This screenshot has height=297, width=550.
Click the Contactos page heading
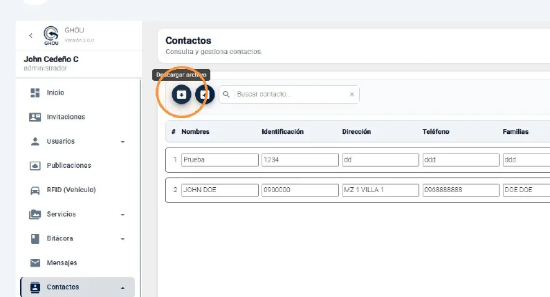(188, 41)
